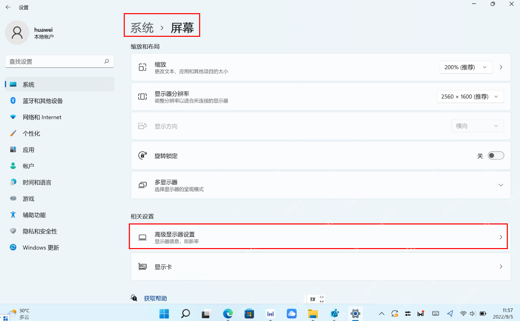Screen dimensions: 520x321
Task: Select Apps in the sidebar
Action: (60, 150)
